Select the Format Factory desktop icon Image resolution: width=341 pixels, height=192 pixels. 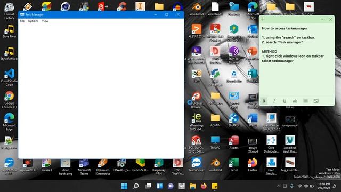(x=9, y=11)
